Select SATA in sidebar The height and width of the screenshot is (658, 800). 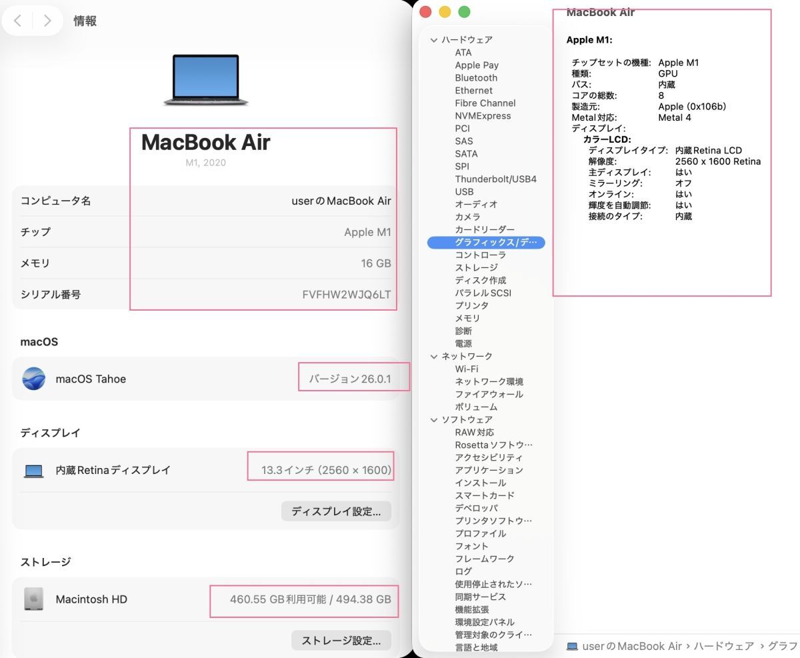(466, 154)
